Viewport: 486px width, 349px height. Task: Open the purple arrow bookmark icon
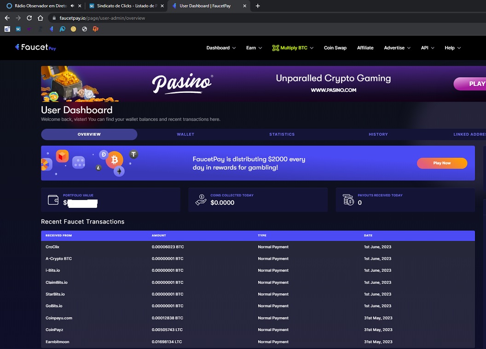point(29,29)
